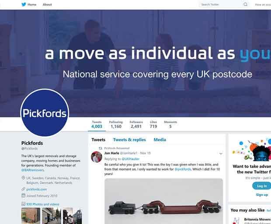
Task: Click Jon Harle's avatar picture
Action: pyautogui.click(x=97, y=157)
